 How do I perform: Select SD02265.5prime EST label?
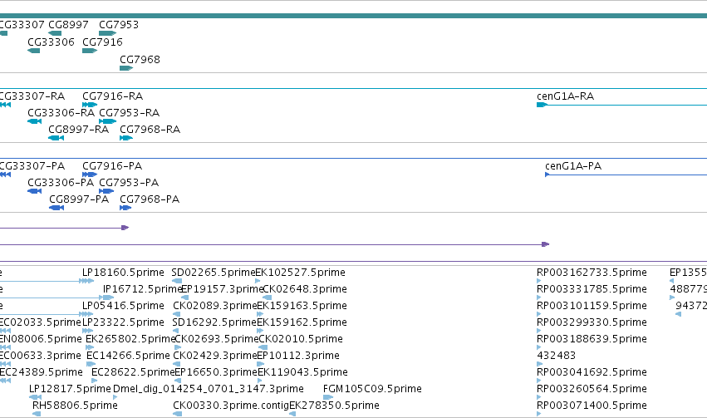(214, 273)
